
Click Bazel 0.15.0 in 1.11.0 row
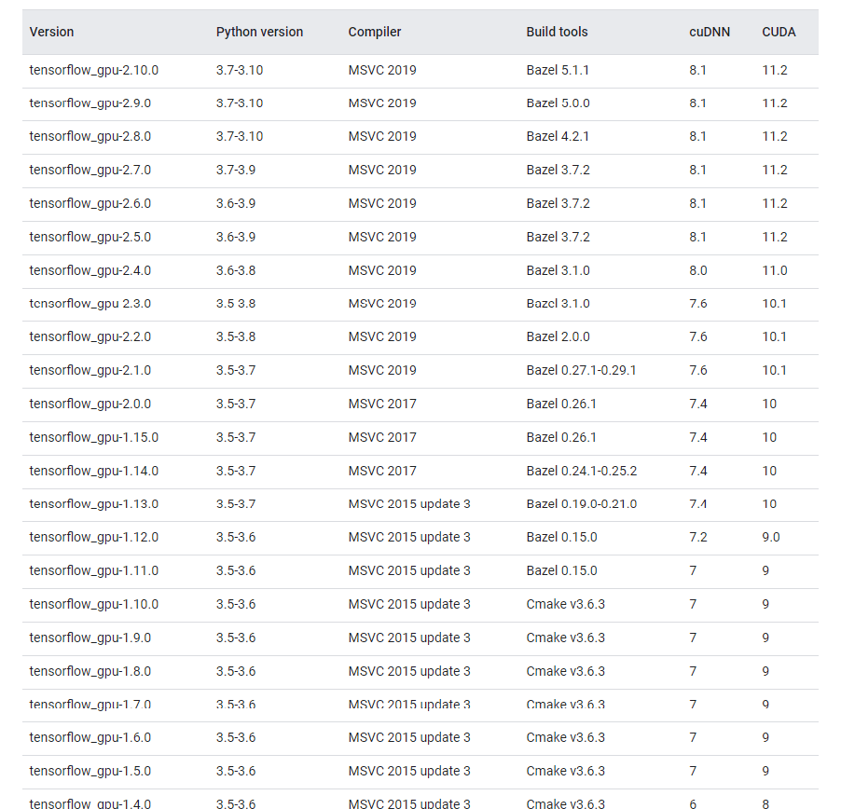(x=561, y=571)
